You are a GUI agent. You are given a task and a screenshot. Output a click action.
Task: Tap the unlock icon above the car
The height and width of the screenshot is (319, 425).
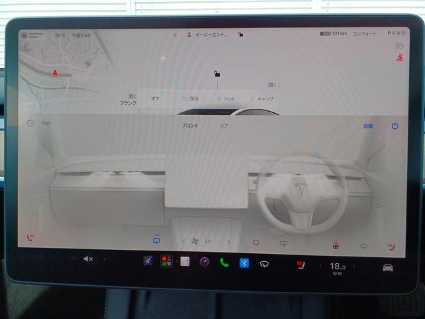216,73
